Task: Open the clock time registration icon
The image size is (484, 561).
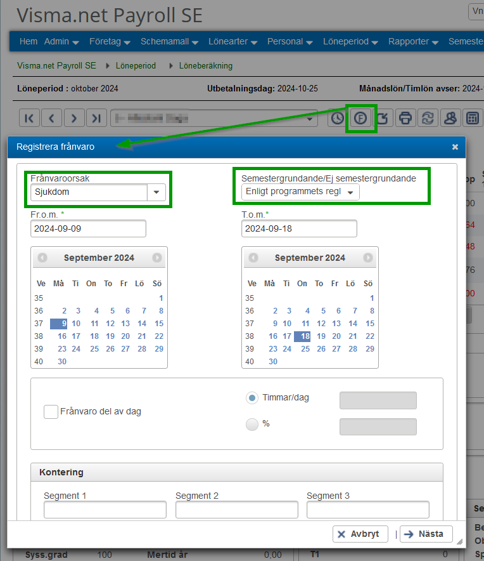Action: click(337, 118)
